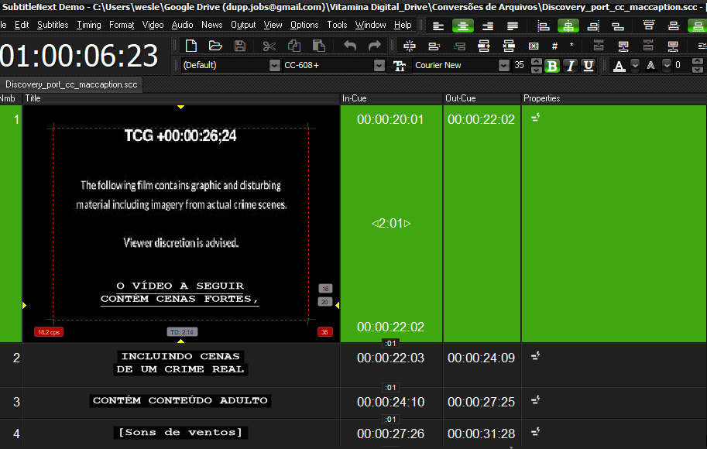
Task: Click the outline color A icon
Action: [650, 66]
